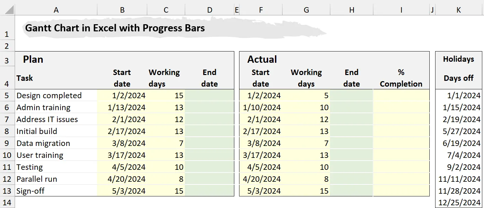
Task: Select row 5 header
Action: click(x=7, y=95)
